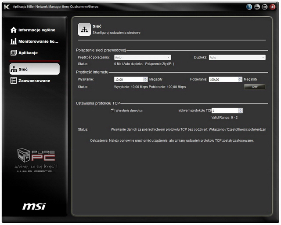Viewport: 281px width, 225px height.
Task: Toggle the Wysyłanie danych TCP checkbox
Action: (112, 111)
